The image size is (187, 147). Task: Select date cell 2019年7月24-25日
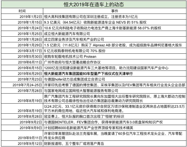coord(22,85)
